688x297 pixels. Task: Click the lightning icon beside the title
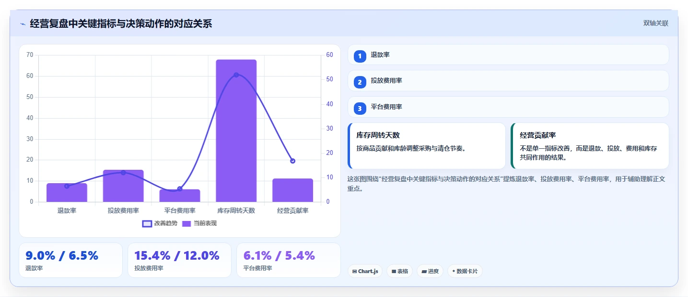pyautogui.click(x=23, y=24)
